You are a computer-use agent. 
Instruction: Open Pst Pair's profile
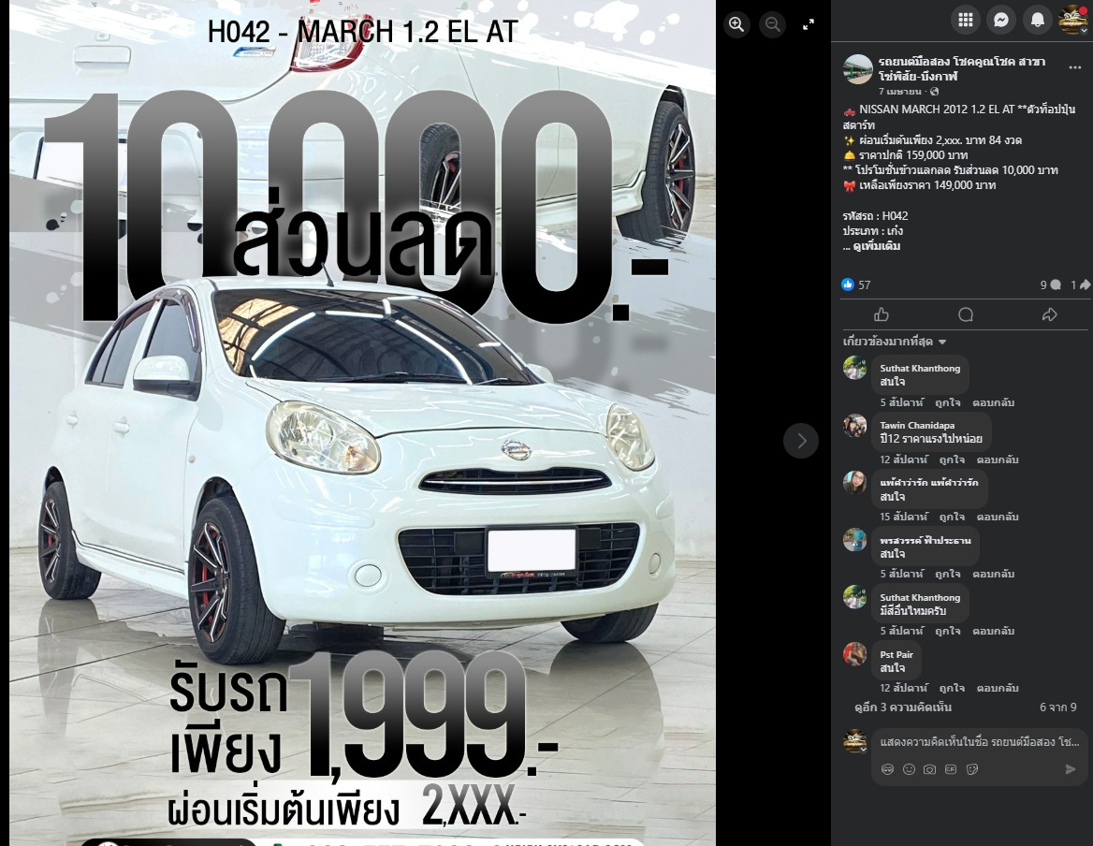(896, 654)
